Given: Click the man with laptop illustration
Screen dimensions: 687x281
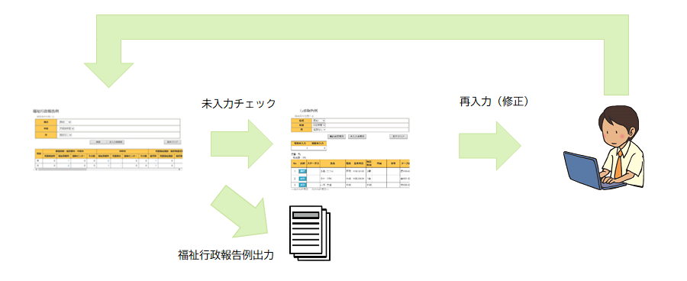Looking at the screenshot, I should click(605, 148).
